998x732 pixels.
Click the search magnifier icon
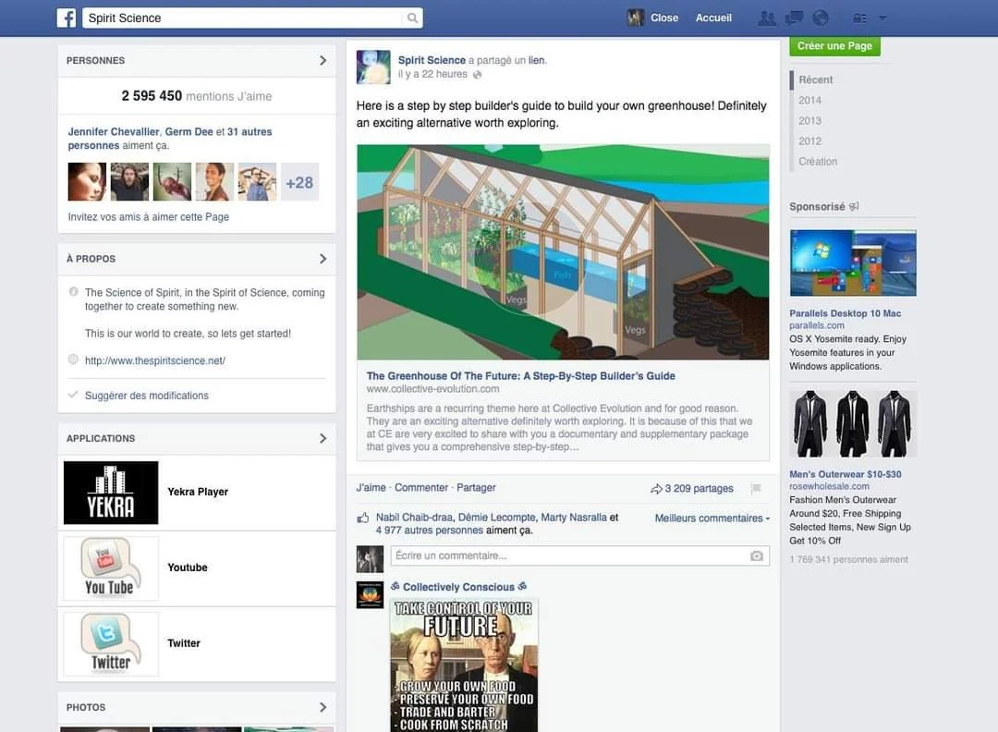click(412, 18)
